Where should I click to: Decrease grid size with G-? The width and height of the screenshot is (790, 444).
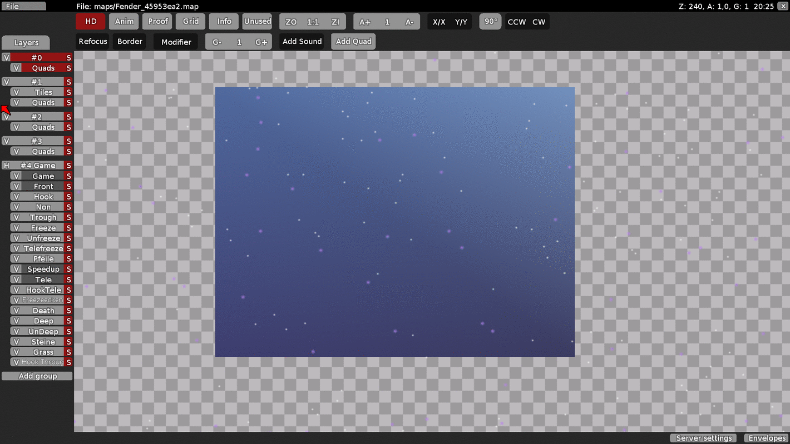pyautogui.click(x=217, y=42)
